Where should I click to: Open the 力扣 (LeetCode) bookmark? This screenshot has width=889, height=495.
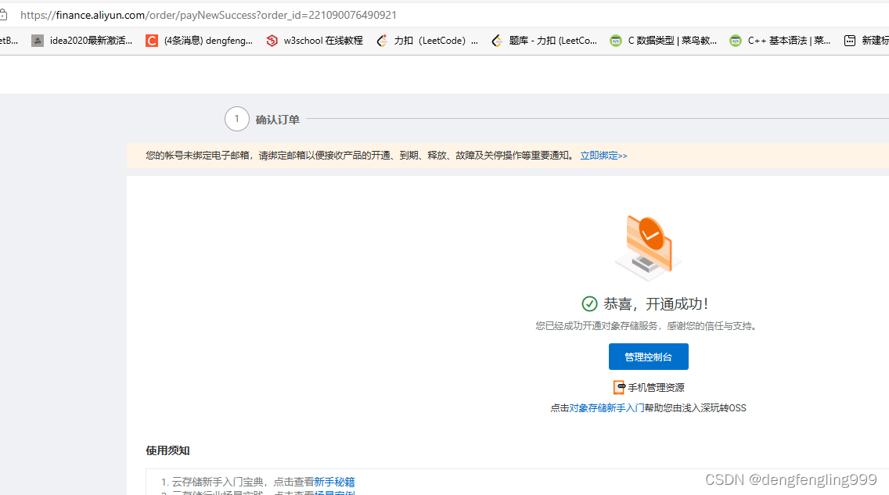point(427,40)
